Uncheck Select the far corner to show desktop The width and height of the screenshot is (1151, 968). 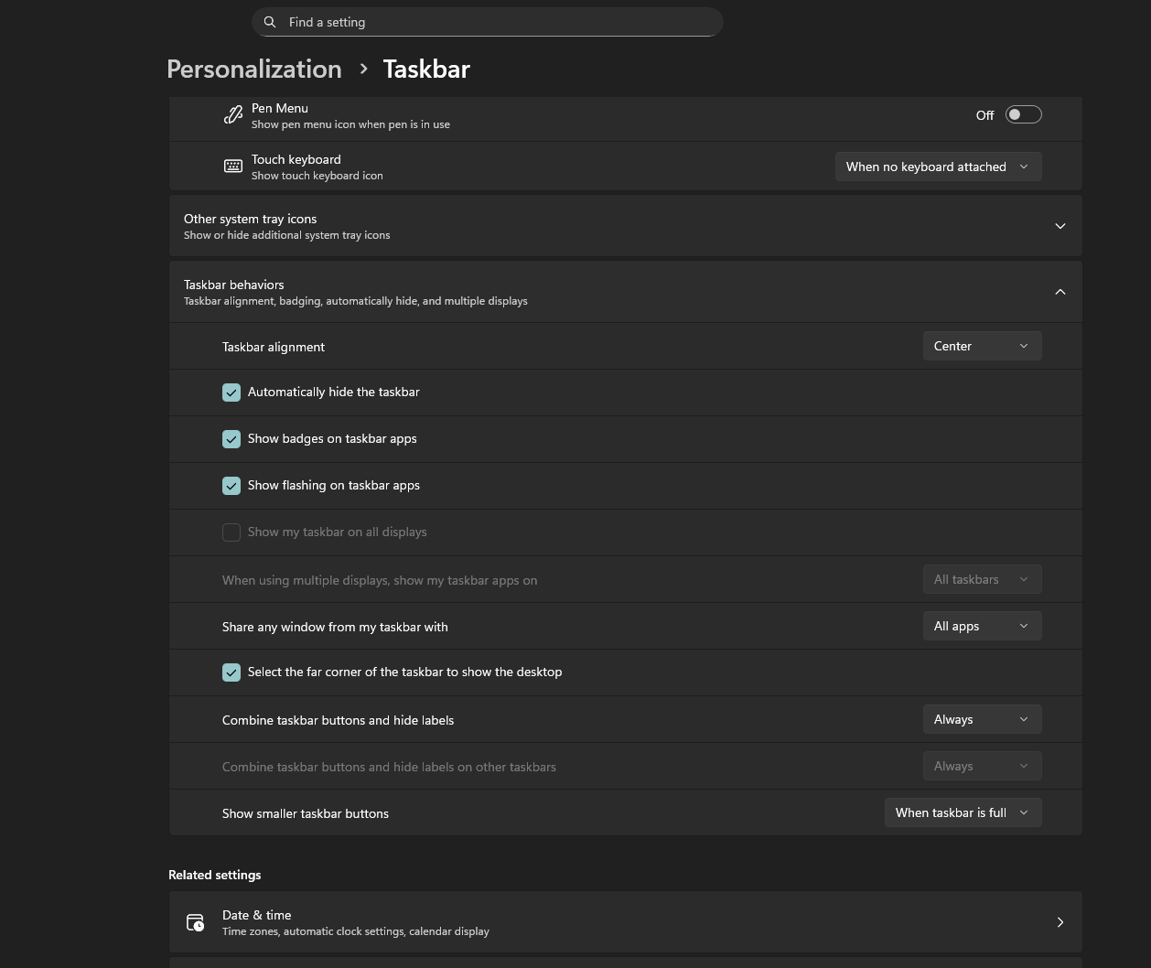click(231, 672)
